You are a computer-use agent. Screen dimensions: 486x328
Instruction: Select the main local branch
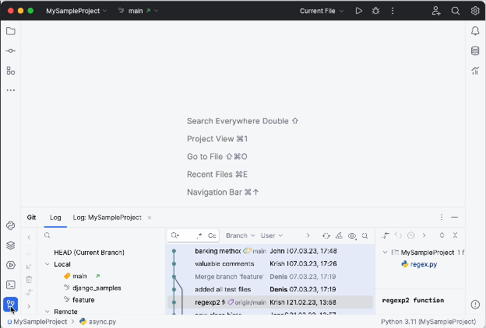pyautogui.click(x=79, y=276)
